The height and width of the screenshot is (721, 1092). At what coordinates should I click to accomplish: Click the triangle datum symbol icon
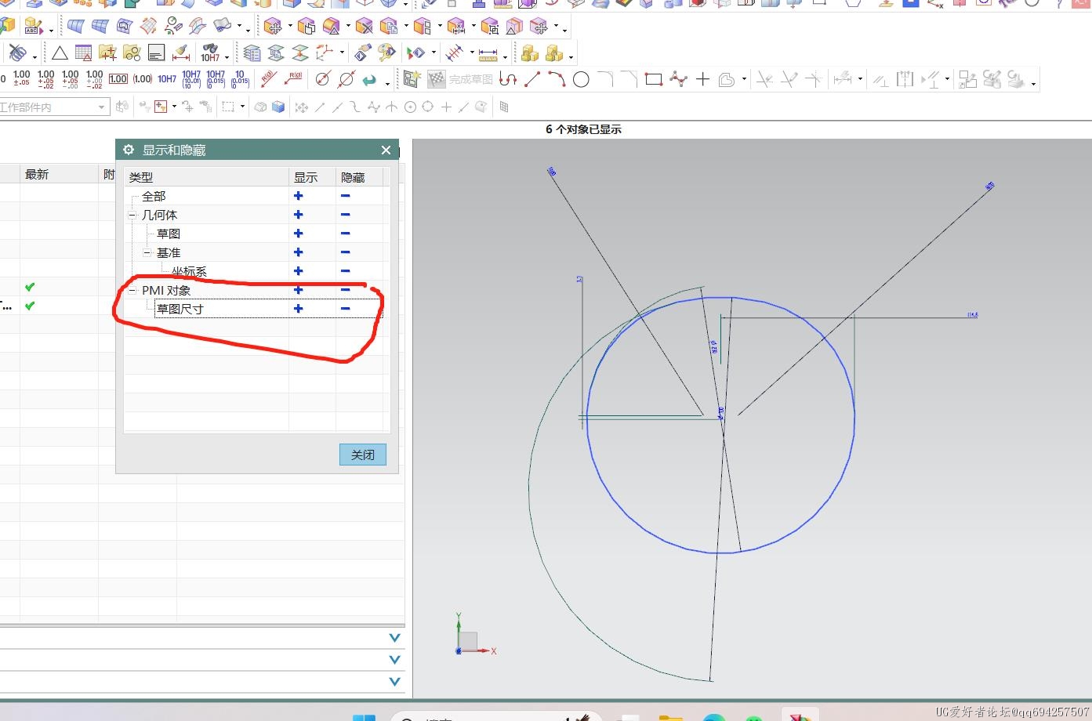click(x=60, y=53)
